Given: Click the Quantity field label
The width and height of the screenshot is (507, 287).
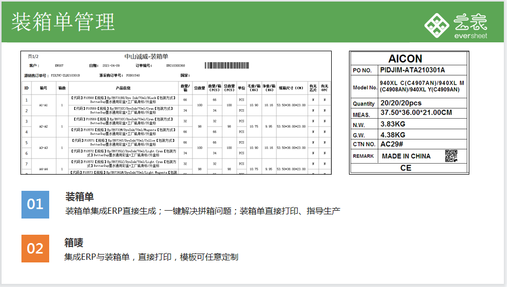Looking at the screenshot, I should 364,104.
